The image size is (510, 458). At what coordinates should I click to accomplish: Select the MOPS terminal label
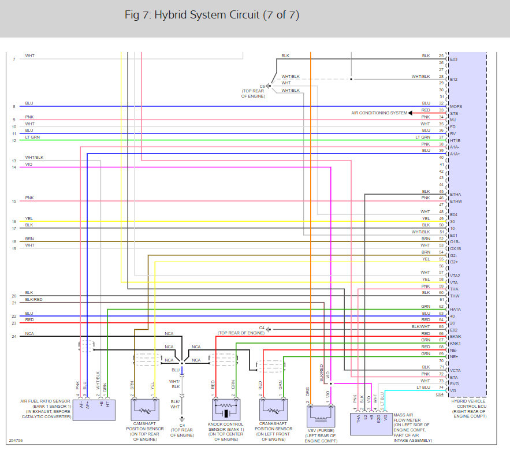[456, 106]
